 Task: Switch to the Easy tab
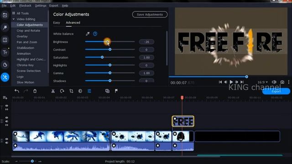[x=57, y=23]
